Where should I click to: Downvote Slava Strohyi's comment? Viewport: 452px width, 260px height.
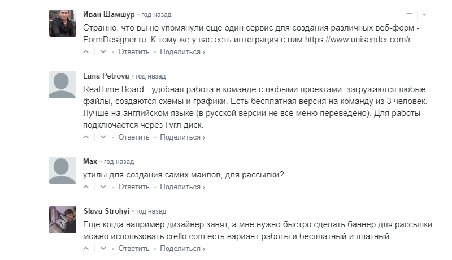click(x=103, y=249)
